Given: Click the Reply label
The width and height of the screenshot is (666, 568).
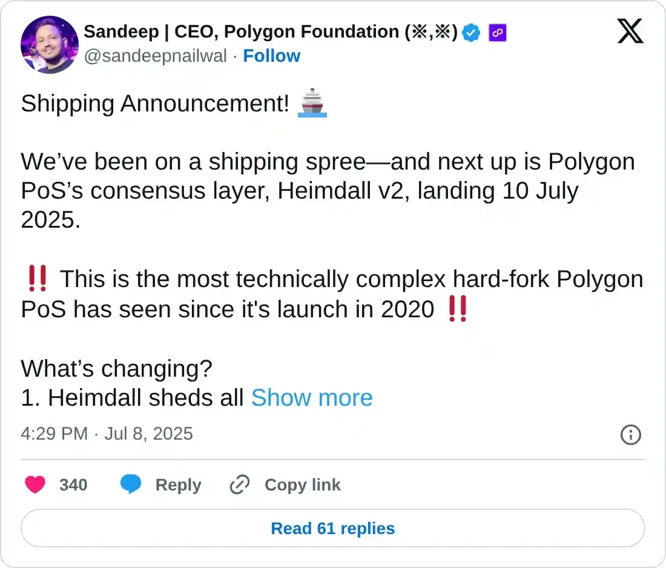Looking at the screenshot, I should (178, 484).
